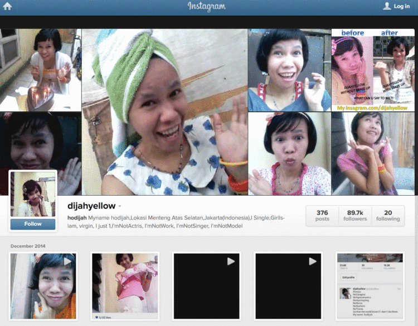This screenshot has width=418, height=326.
Task: Open the Twitter profile screenshot post
Action: (370, 286)
